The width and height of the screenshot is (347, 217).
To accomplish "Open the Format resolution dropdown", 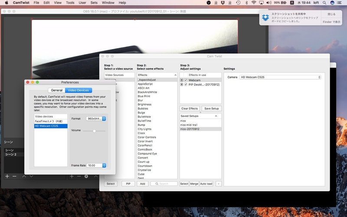I will (96, 118).
